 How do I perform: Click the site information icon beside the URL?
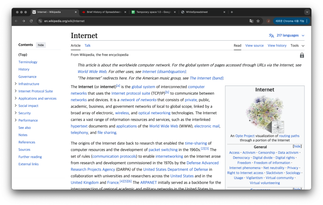click(40, 21)
